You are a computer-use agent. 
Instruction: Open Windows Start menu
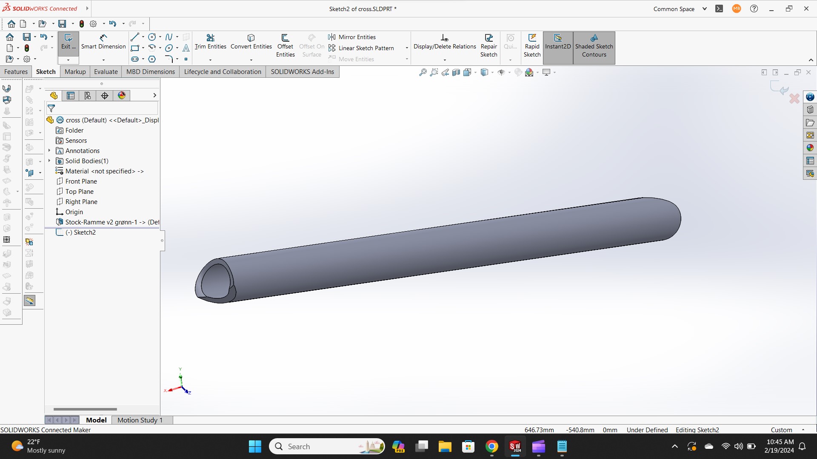255,447
